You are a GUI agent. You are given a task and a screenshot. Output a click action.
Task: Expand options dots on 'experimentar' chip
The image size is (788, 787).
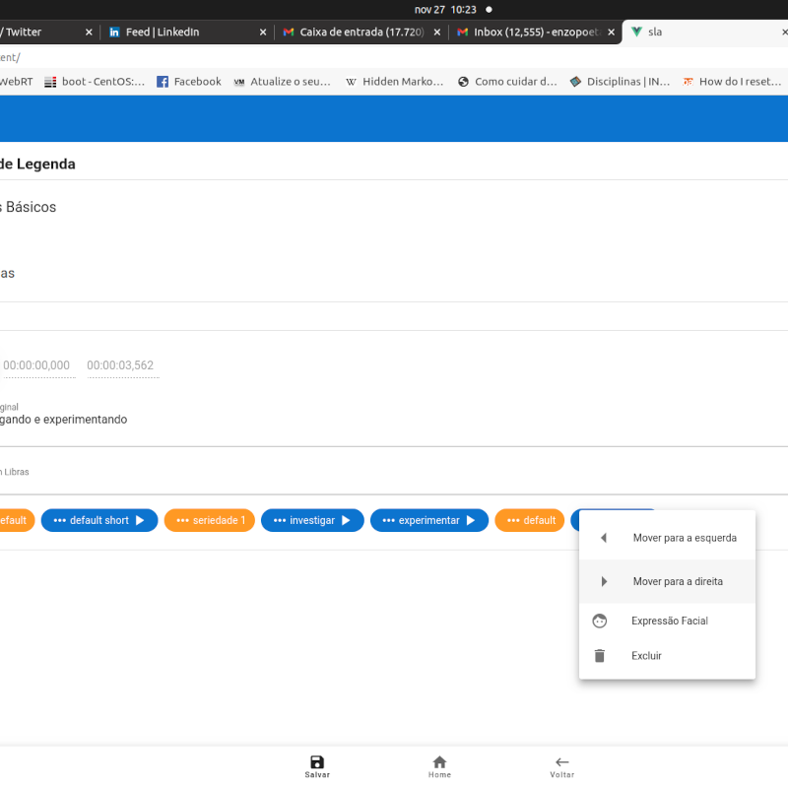(388, 520)
